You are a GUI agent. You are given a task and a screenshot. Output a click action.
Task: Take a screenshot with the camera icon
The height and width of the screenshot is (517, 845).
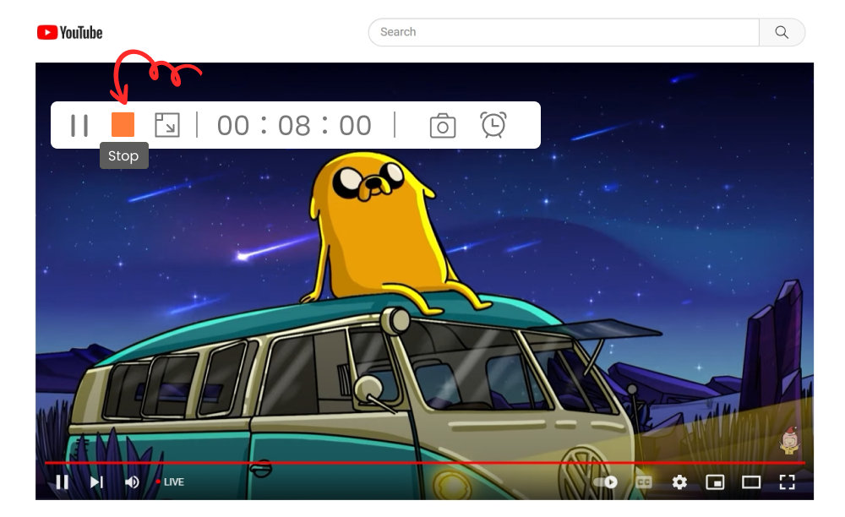(x=442, y=126)
